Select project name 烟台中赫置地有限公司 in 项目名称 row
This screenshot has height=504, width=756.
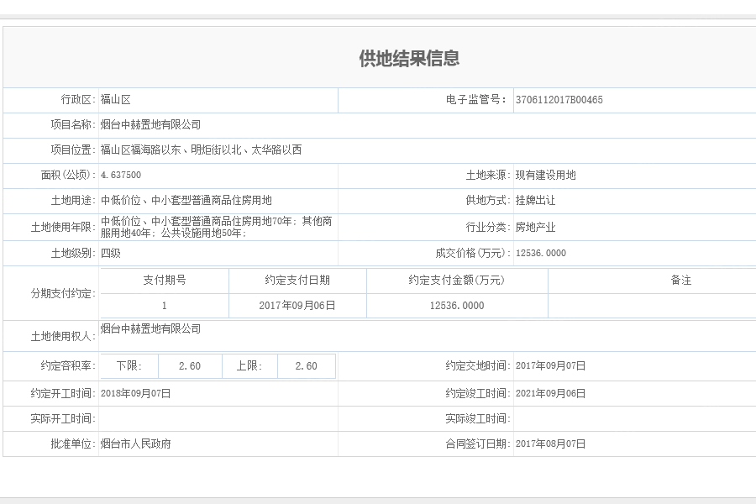pyautogui.click(x=150, y=125)
